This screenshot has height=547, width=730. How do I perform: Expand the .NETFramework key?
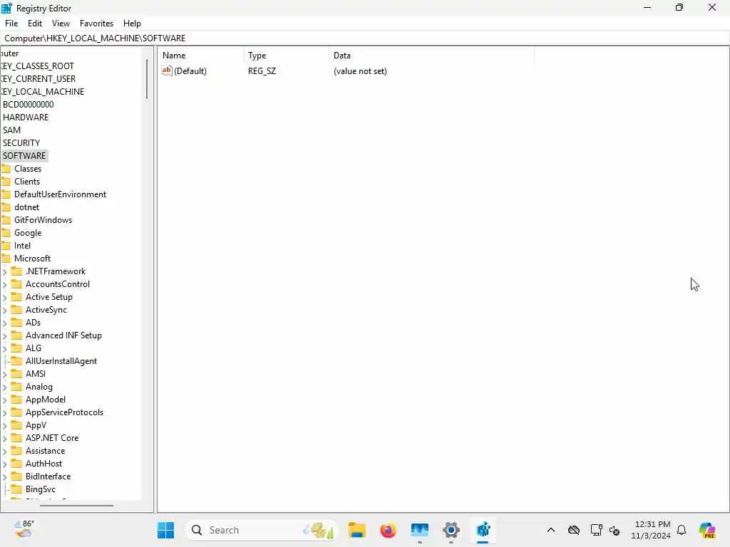point(5,271)
